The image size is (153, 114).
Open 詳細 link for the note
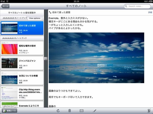click(x=150, y=12)
